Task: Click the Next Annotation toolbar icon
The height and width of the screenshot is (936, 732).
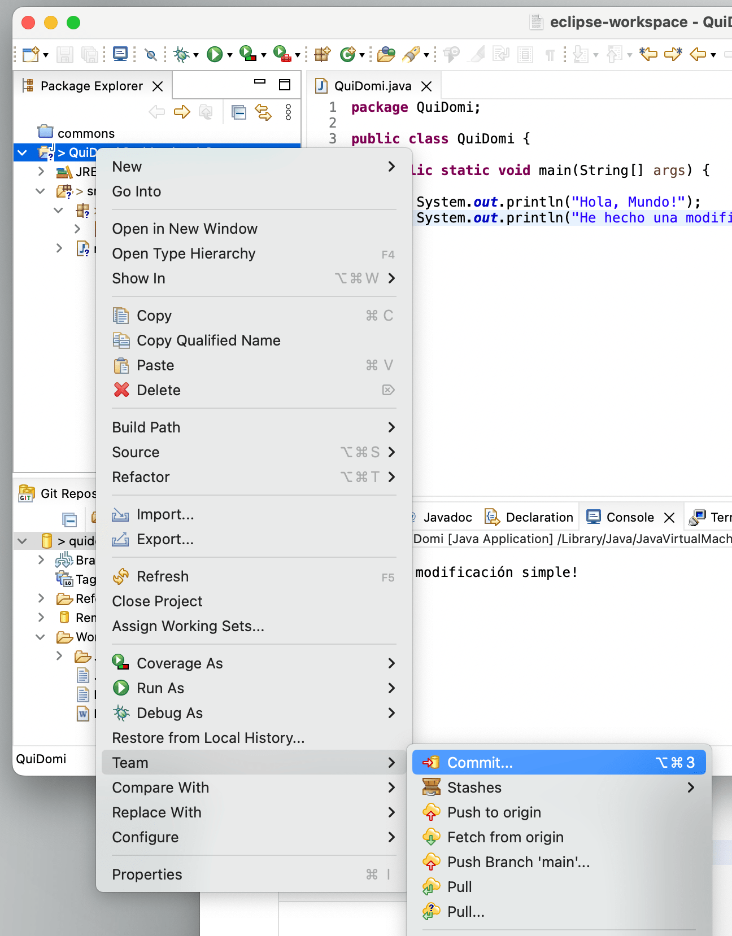Action: point(580,54)
